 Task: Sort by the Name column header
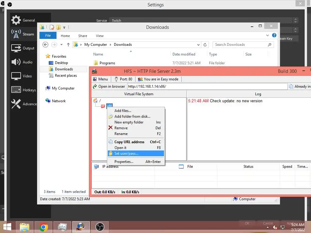[131, 54]
